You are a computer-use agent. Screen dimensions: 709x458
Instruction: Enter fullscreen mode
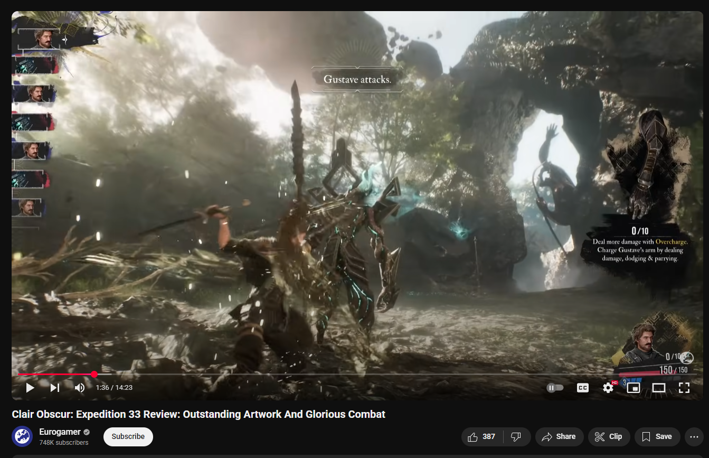[684, 388]
